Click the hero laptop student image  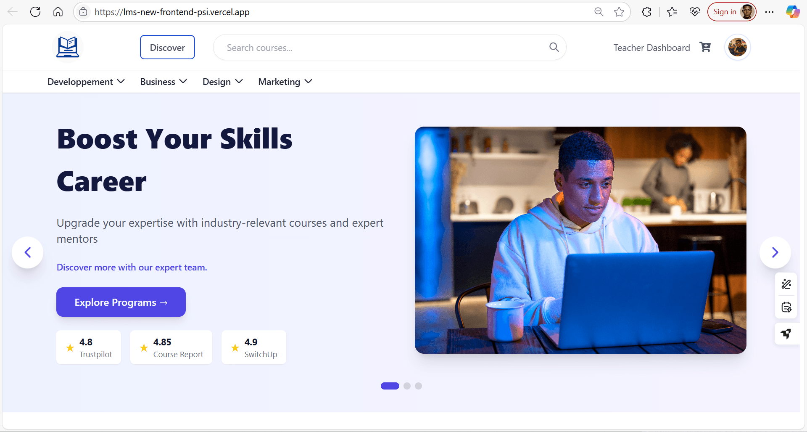click(x=580, y=240)
